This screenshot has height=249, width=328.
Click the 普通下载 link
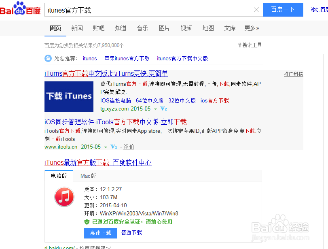click(131, 233)
